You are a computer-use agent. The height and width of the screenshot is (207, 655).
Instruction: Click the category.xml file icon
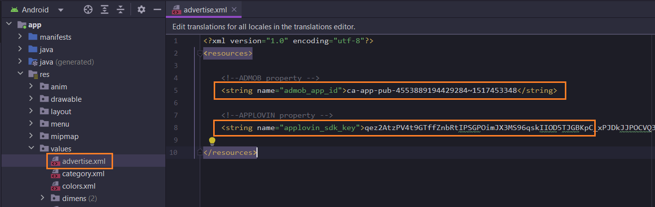[55, 174]
